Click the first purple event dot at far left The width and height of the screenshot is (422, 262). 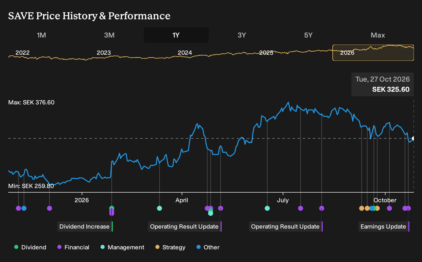[x=18, y=208]
